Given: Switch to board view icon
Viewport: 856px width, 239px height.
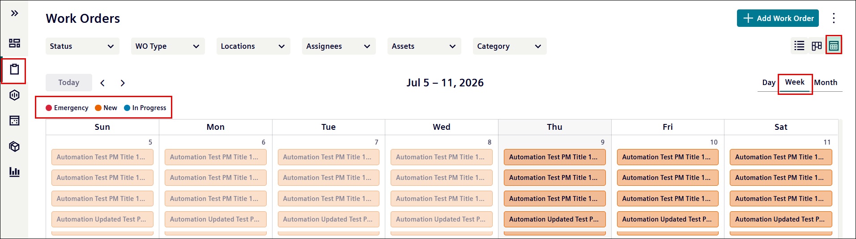Looking at the screenshot, I should [817, 46].
